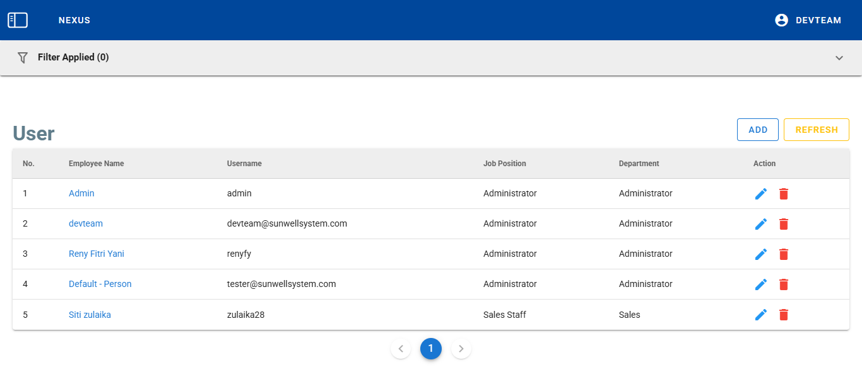Edit the Default - Person user
This screenshot has height=377, width=862.
coord(761,284)
